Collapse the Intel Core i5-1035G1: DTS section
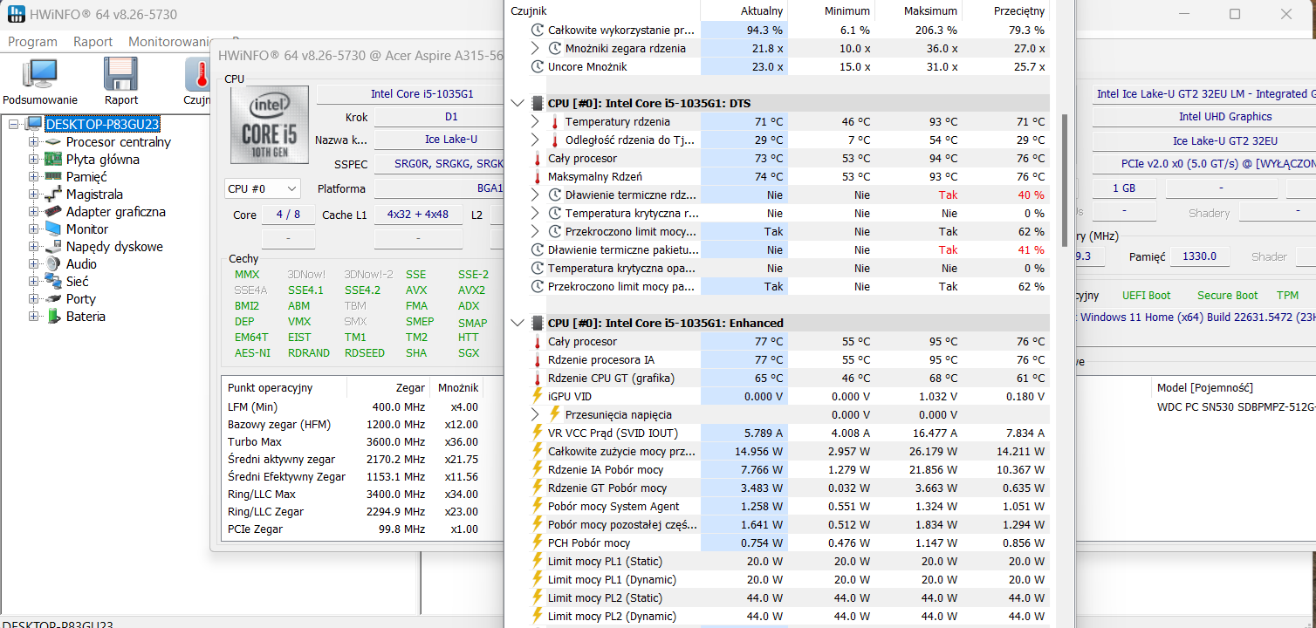Image resolution: width=1316 pixels, height=628 pixels. (517, 103)
